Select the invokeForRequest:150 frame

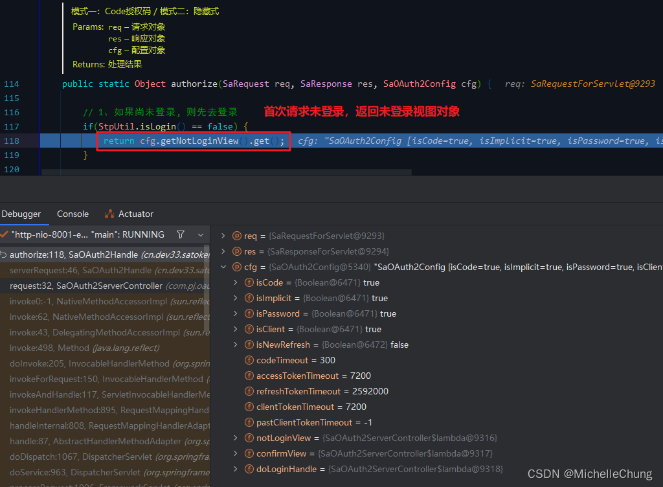tap(104, 379)
